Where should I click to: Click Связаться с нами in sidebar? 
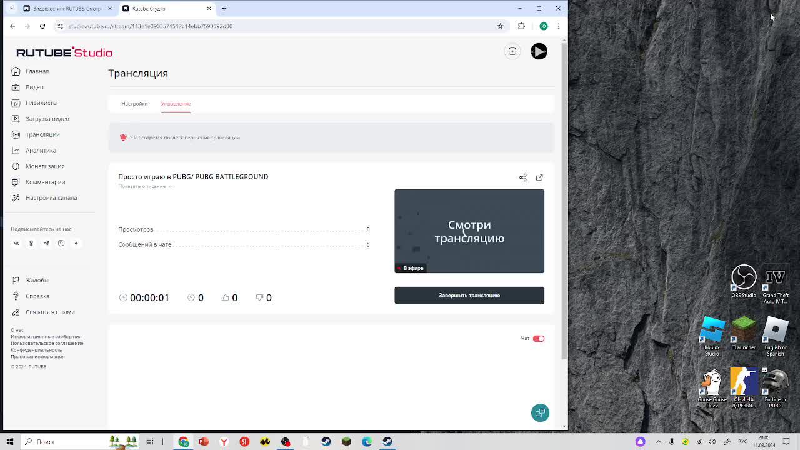pyautogui.click(x=43, y=312)
